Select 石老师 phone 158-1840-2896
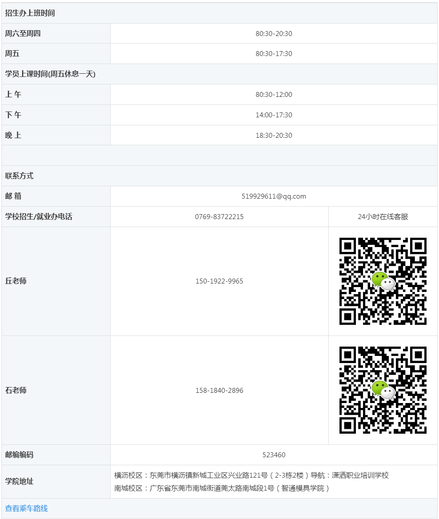The width and height of the screenshot is (439, 519). [219, 390]
